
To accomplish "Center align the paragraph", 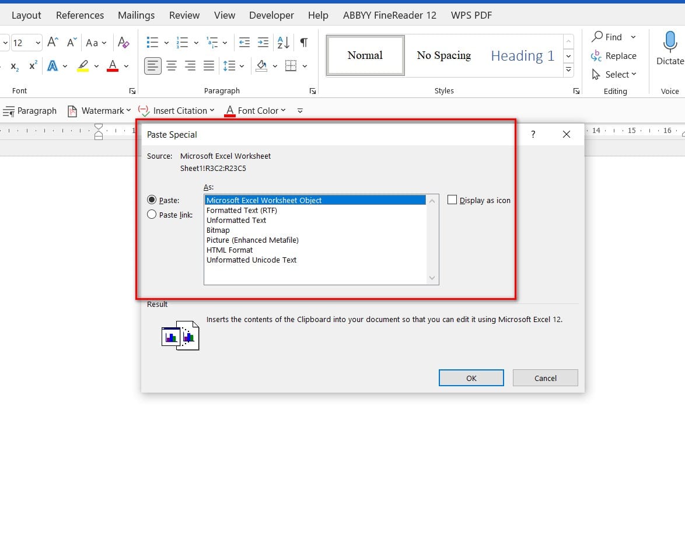I will (x=172, y=66).
